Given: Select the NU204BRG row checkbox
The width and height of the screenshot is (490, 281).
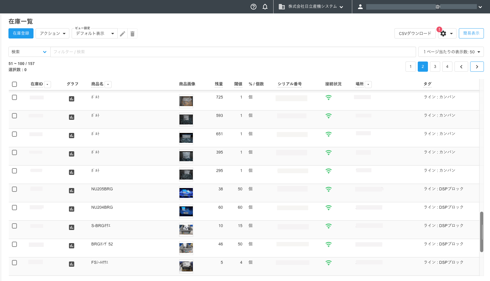Looking at the screenshot, I should (x=14, y=208).
